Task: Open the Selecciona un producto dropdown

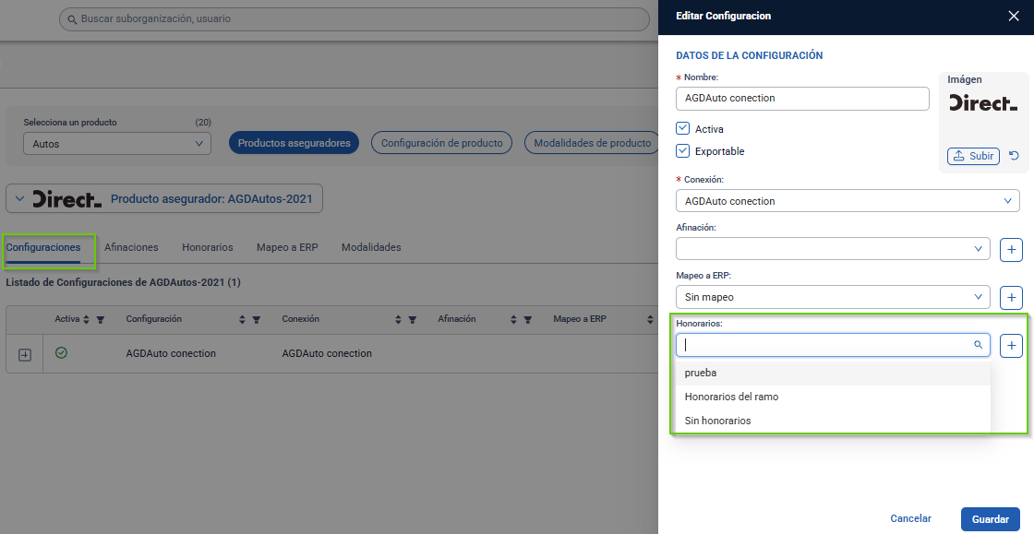Action: [117, 144]
